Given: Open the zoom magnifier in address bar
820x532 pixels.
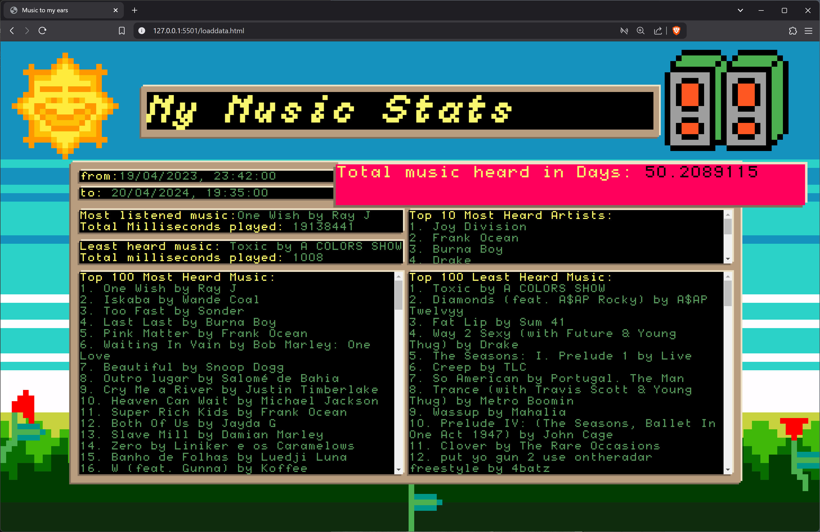Looking at the screenshot, I should [x=640, y=31].
